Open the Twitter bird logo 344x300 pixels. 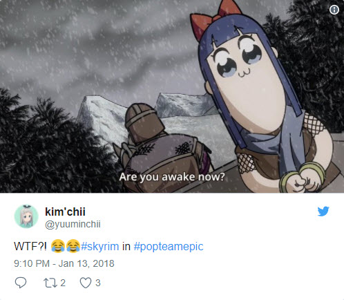pyautogui.click(x=323, y=212)
